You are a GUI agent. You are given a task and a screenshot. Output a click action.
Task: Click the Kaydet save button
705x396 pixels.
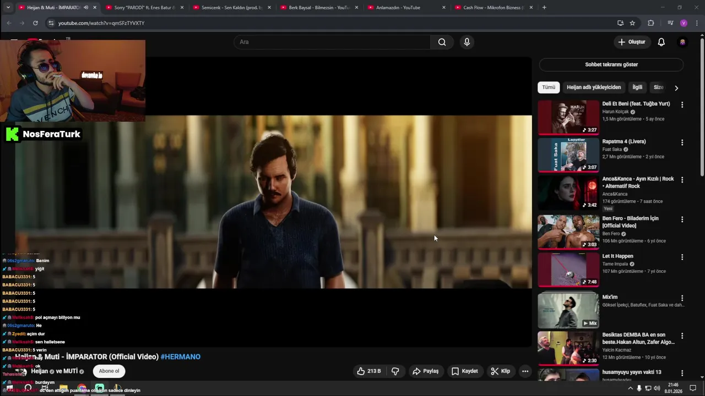(464, 371)
